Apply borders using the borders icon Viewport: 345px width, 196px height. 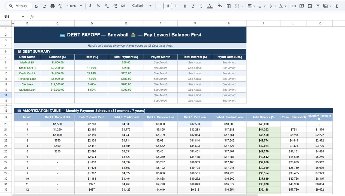point(228,6)
